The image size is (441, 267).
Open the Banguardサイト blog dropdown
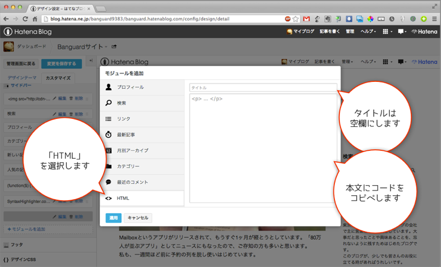pos(82,47)
